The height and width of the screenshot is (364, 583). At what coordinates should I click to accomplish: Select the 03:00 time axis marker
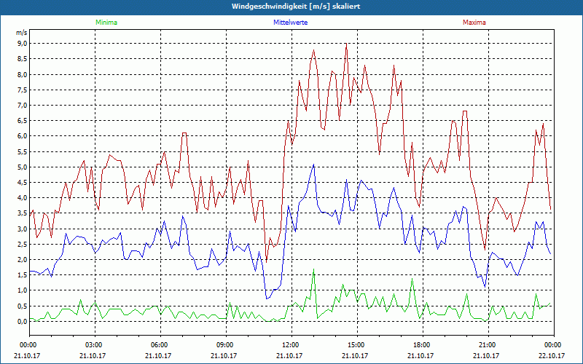coord(94,345)
